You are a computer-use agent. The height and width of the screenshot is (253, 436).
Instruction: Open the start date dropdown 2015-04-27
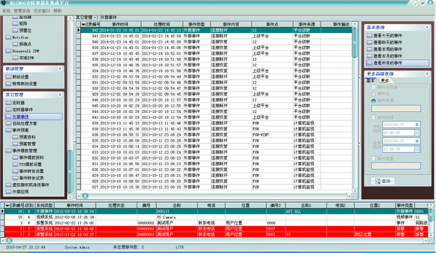point(417,125)
